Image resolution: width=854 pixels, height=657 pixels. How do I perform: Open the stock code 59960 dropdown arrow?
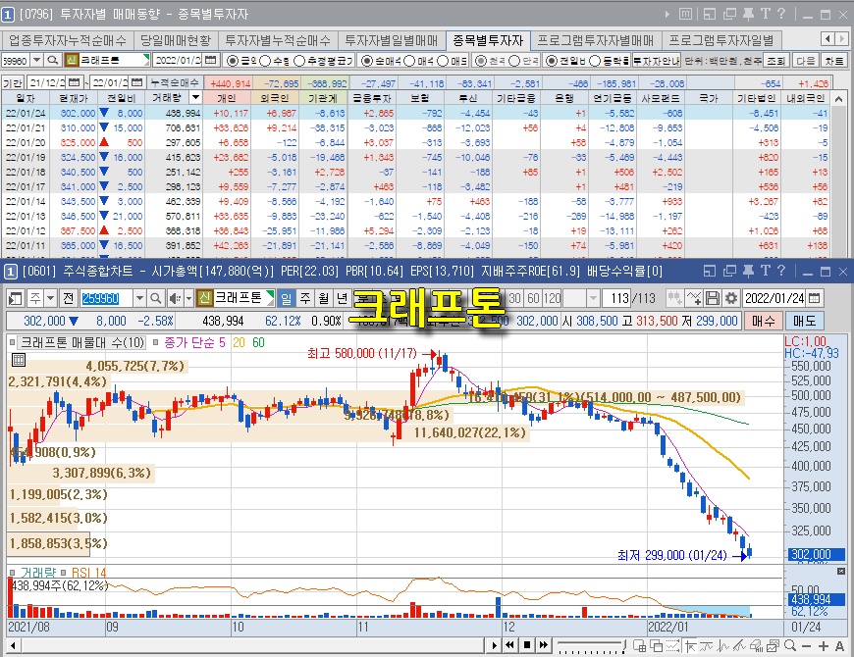tap(36, 61)
